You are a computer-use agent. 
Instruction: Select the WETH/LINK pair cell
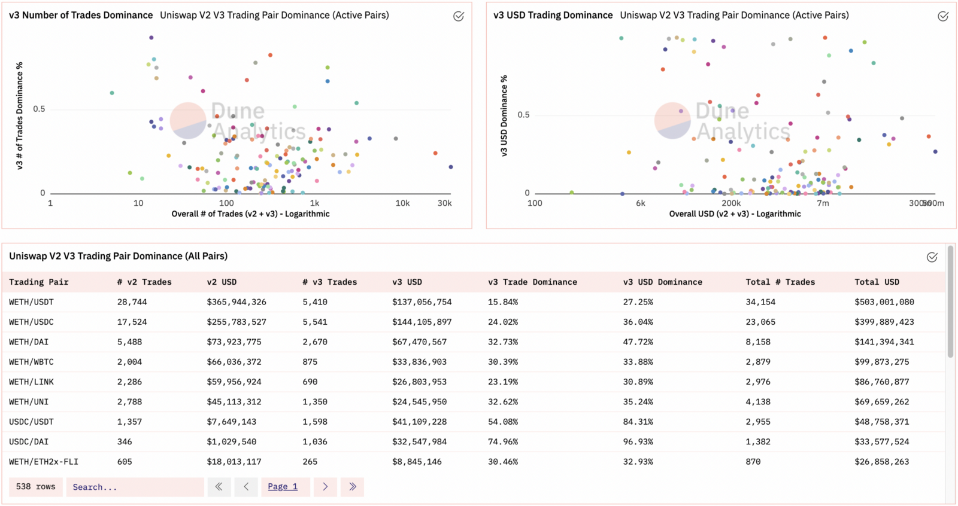click(31, 382)
